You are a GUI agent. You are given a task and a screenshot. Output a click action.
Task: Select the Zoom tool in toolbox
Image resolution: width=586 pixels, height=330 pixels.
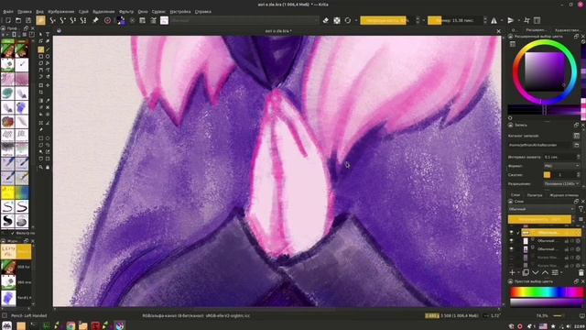pos(40,167)
